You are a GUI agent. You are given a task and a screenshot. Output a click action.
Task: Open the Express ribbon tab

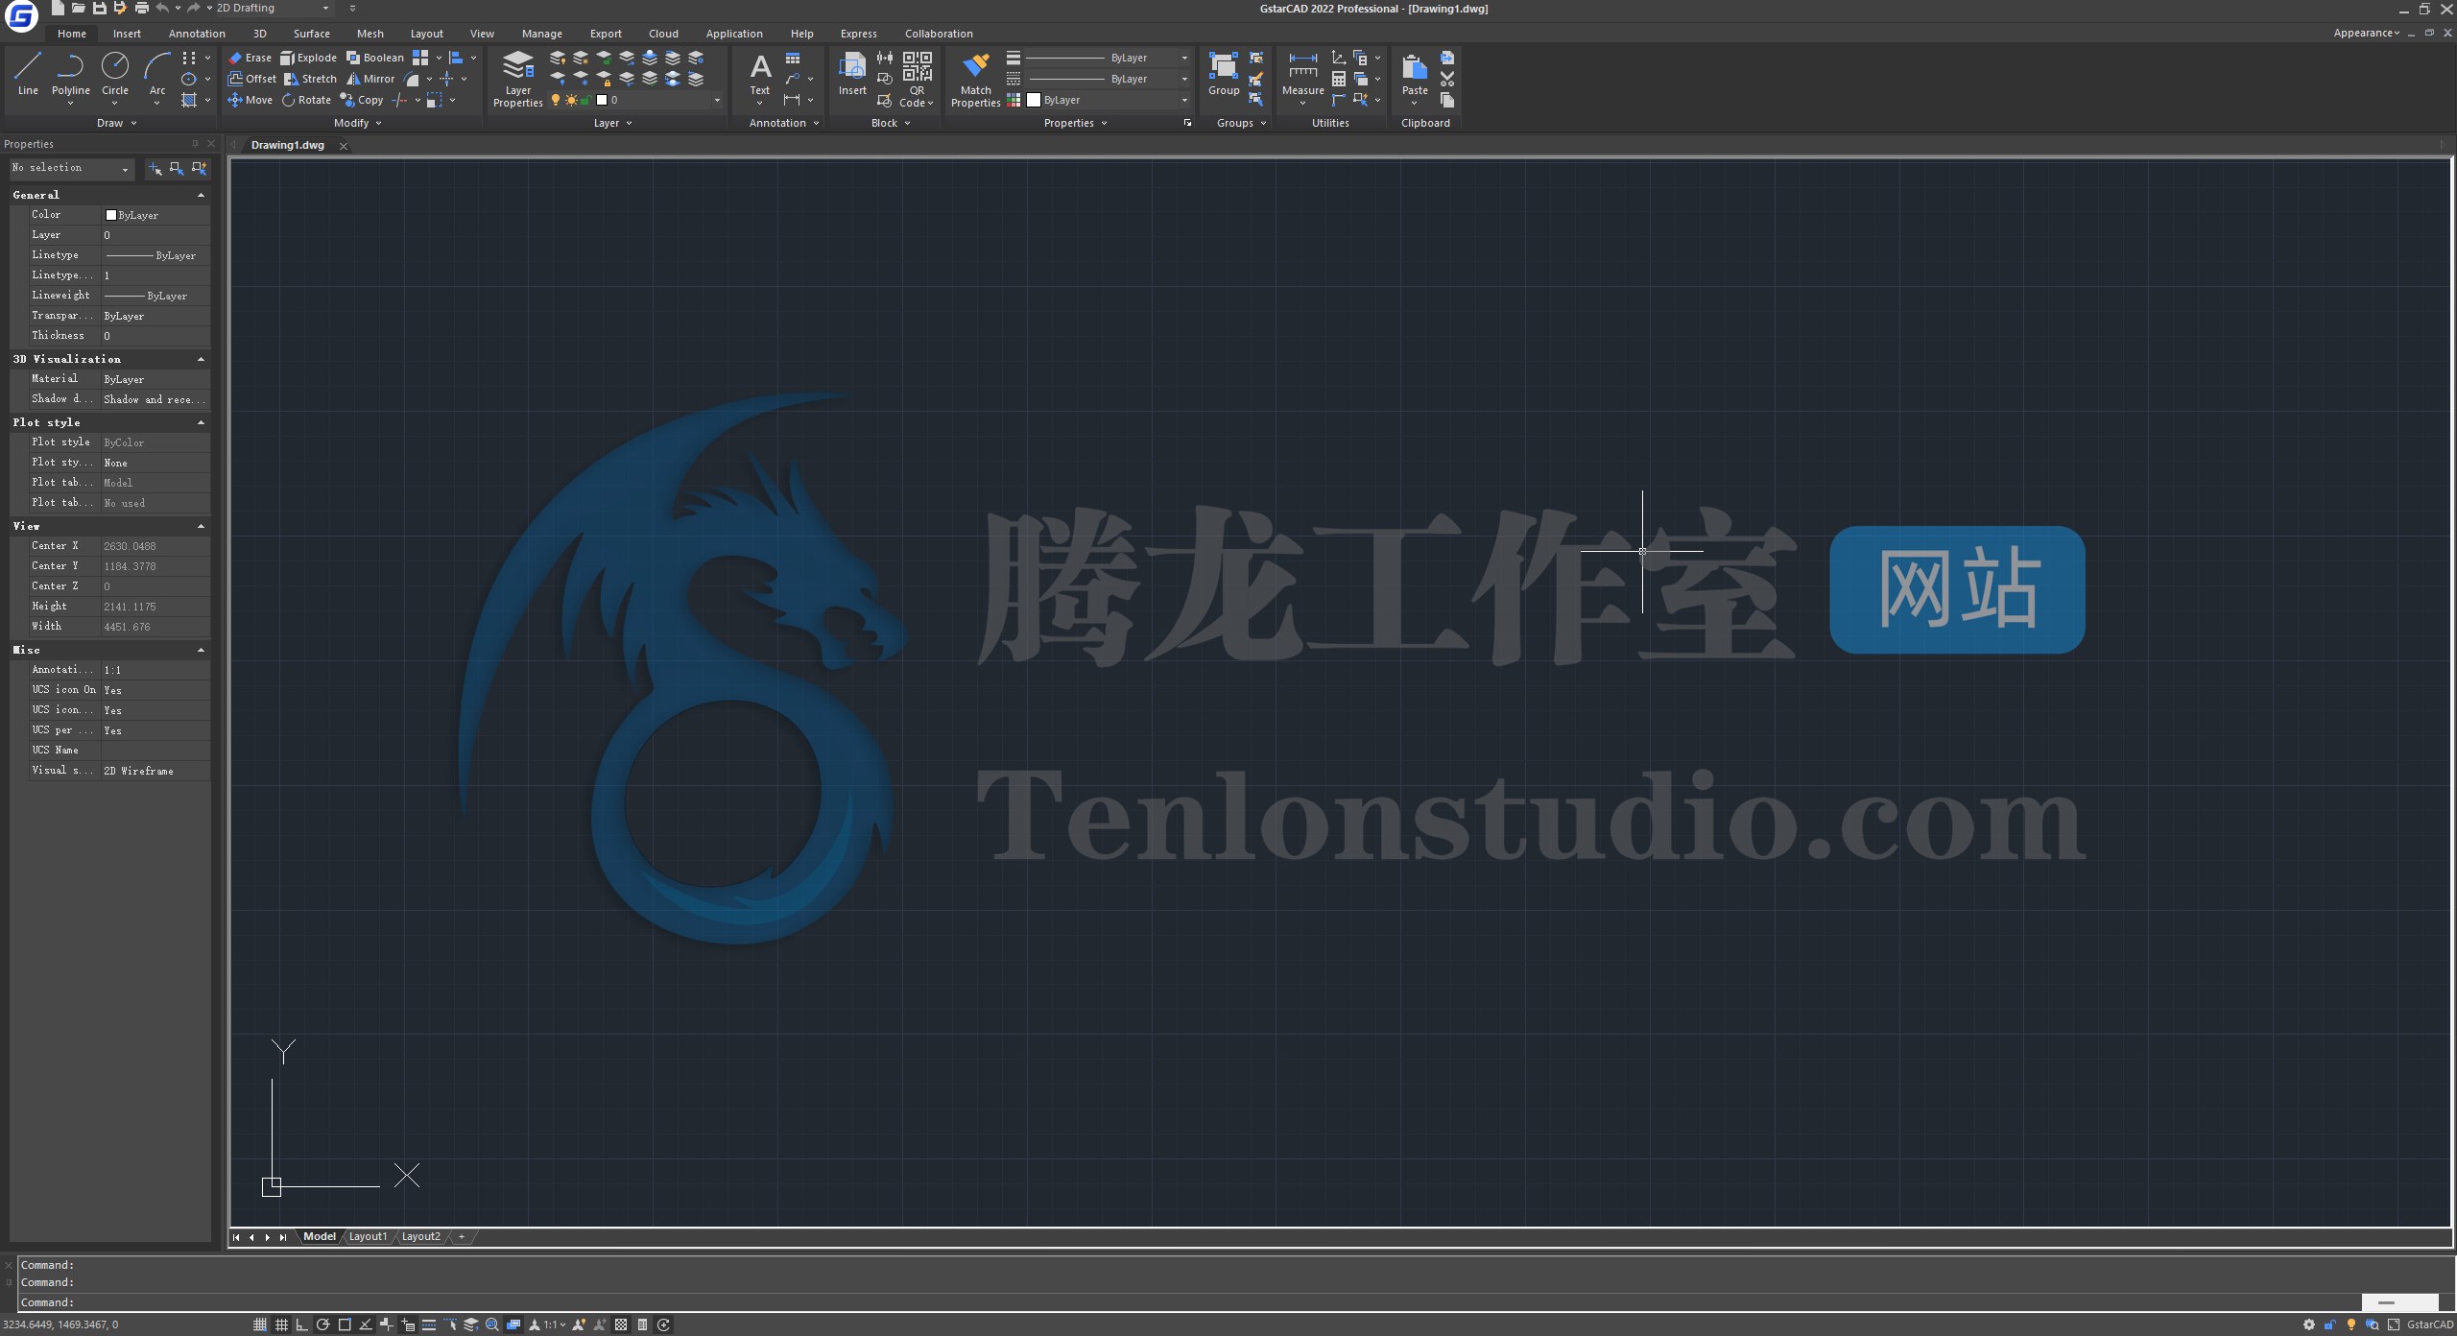tap(858, 34)
